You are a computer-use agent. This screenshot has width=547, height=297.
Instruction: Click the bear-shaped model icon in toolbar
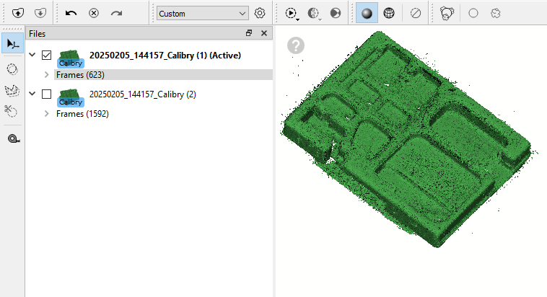[447, 13]
